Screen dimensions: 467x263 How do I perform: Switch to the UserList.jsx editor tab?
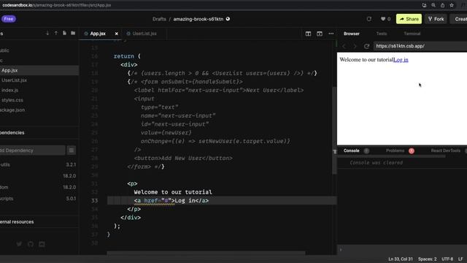144,34
